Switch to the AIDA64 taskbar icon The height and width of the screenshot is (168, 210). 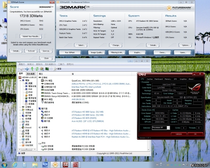pyautogui.click(x=65, y=165)
